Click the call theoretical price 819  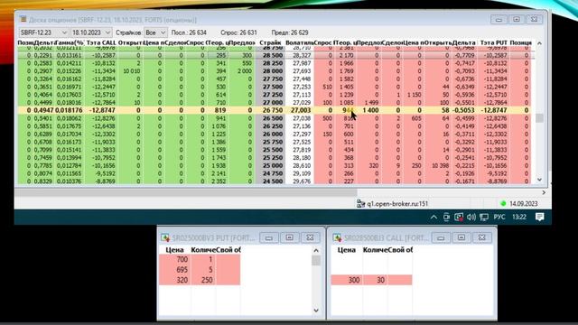(220, 110)
